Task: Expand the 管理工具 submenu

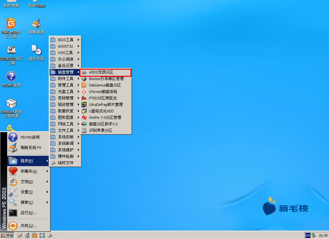Action: pos(65,85)
